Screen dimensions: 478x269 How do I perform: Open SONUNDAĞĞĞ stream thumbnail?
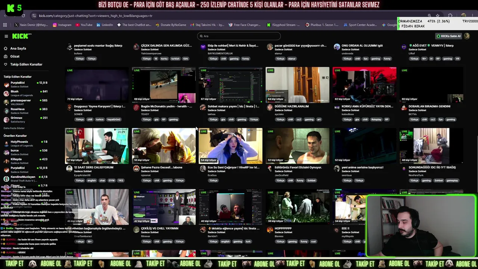[431, 146]
